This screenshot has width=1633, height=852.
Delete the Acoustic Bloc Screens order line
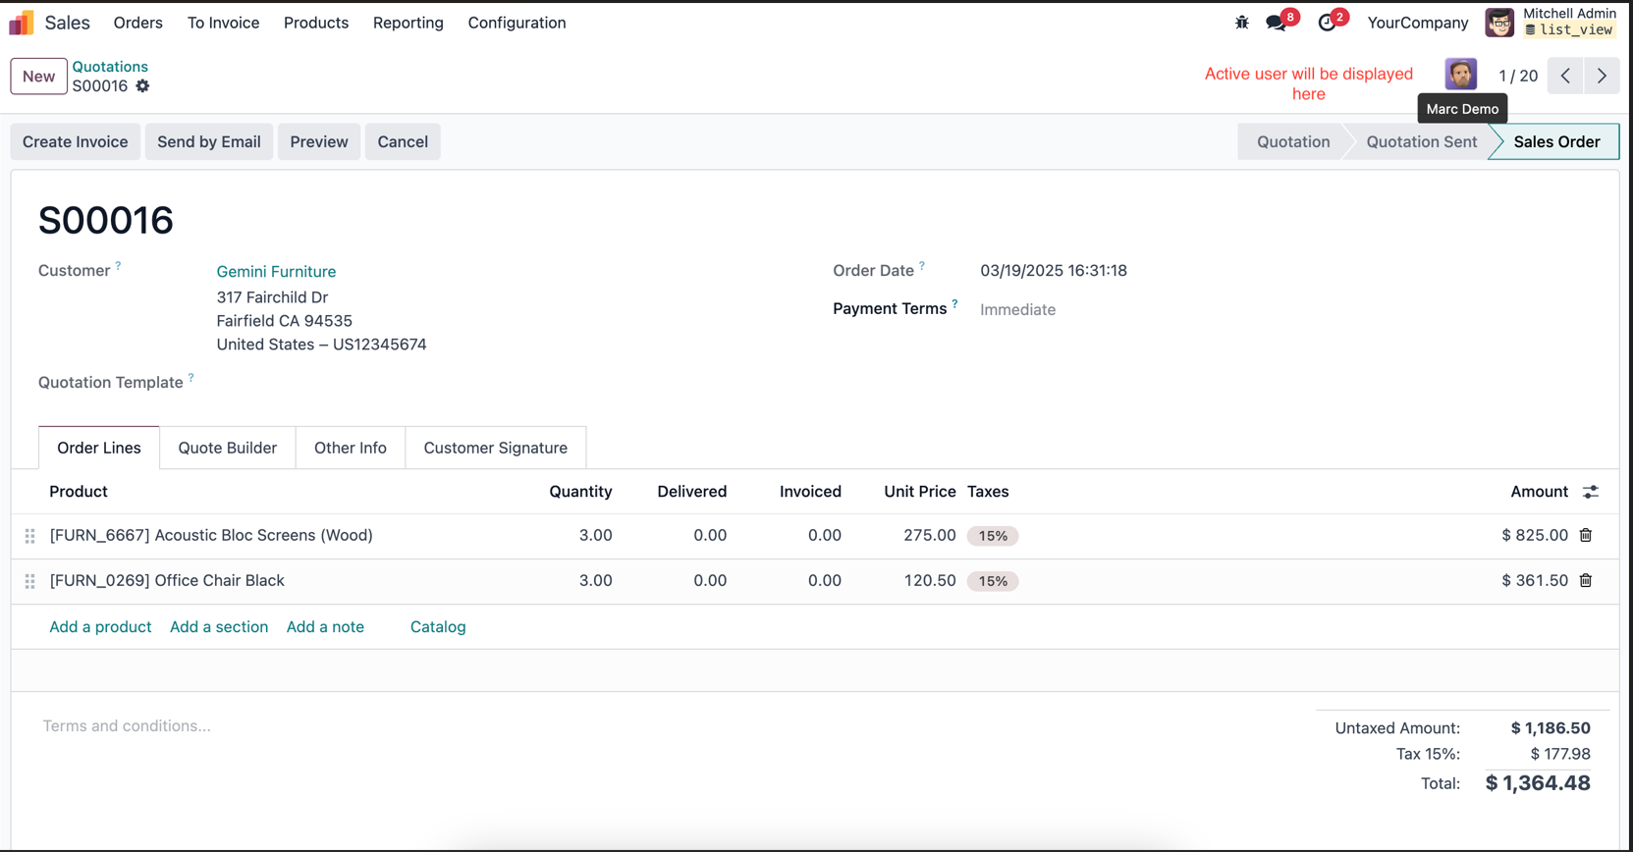1586,535
